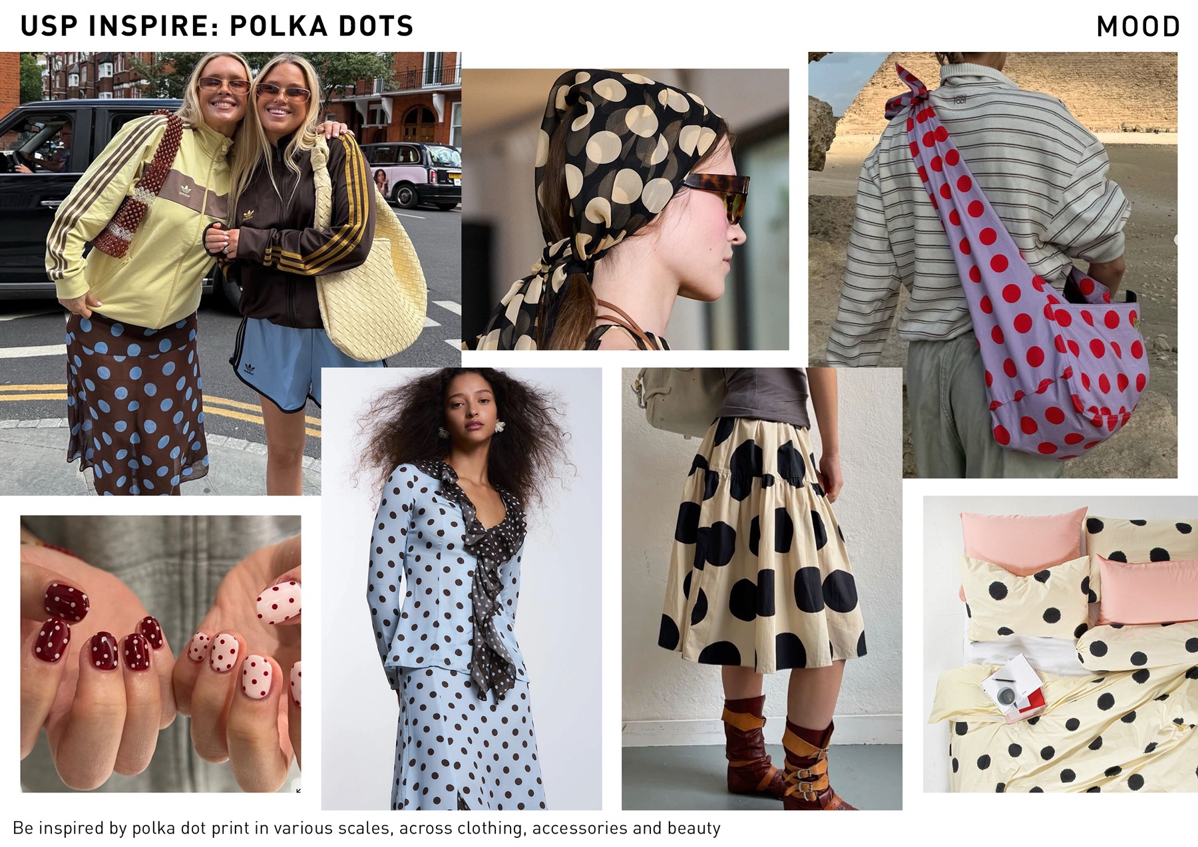This screenshot has width=1198, height=847.
Task: Click the USP INSPIRE: POLKA DOTS title
Action: pyautogui.click(x=217, y=26)
